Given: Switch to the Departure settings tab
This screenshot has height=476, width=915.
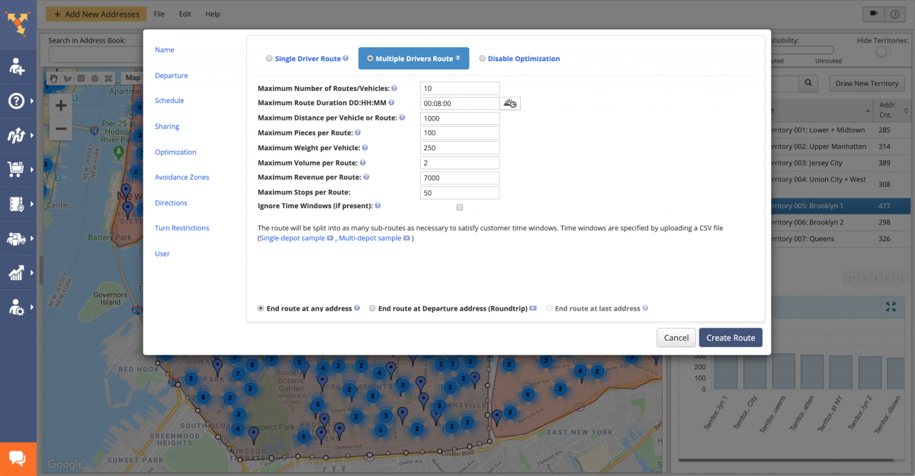Looking at the screenshot, I should (172, 76).
